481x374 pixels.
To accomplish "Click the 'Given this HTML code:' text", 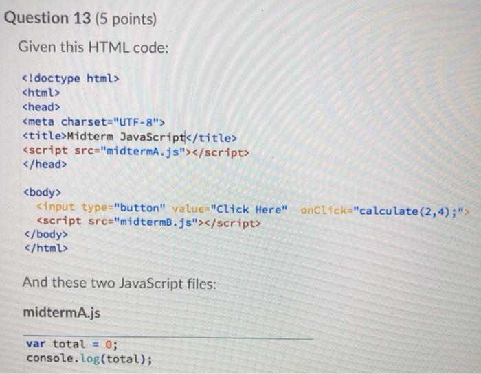I will [x=93, y=47].
